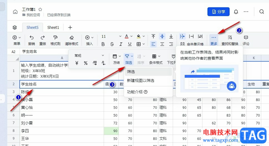
Task: Toggle underline formatting
Action: click(x=130, y=44)
